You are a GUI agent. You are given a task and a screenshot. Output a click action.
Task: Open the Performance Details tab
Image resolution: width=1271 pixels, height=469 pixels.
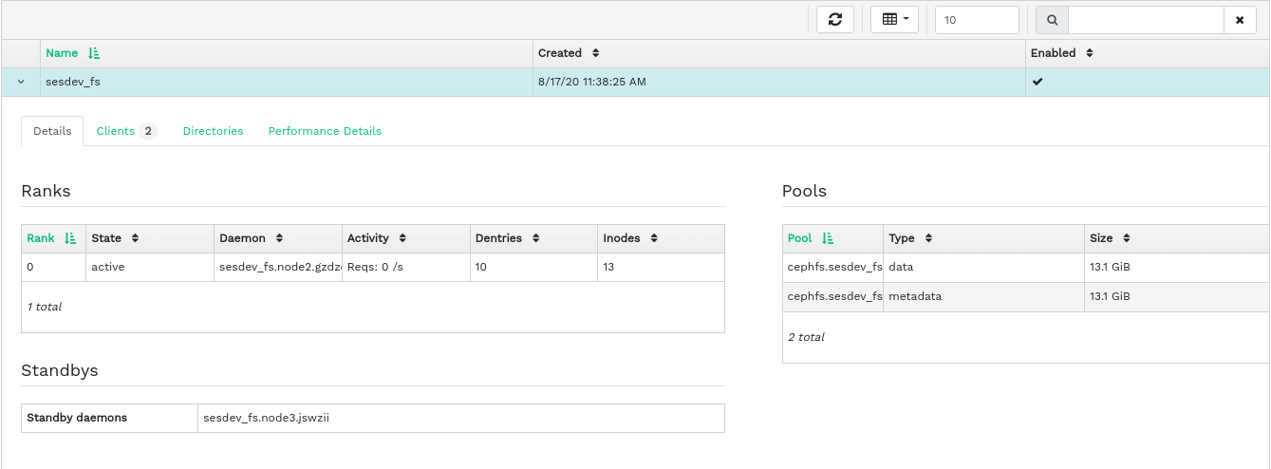pyautogui.click(x=325, y=131)
